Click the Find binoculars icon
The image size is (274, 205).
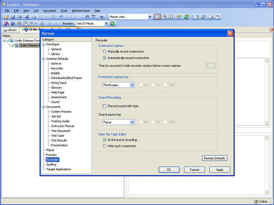pos(87,17)
